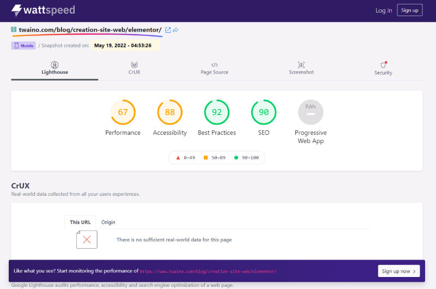Click the twaino.com site favicon

pyautogui.click(x=14, y=29)
